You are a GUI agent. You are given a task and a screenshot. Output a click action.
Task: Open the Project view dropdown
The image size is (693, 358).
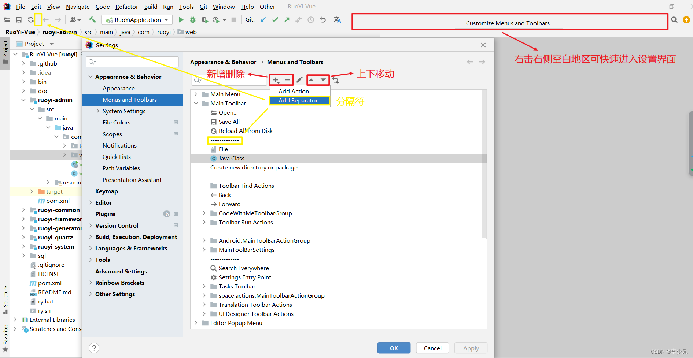coord(52,44)
